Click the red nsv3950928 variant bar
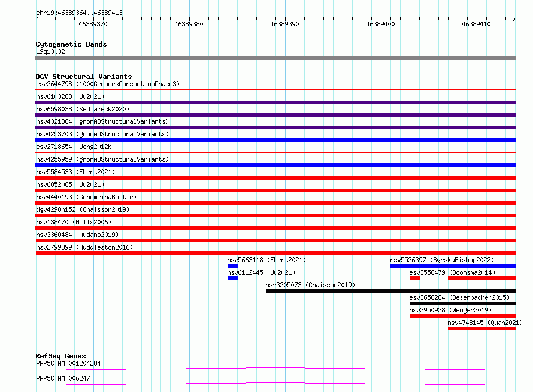Image resolution: width=533 pixels, height=392 pixels. click(x=463, y=316)
